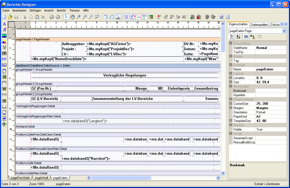Click the vertical scrollbar down arrow

tap(223, 173)
